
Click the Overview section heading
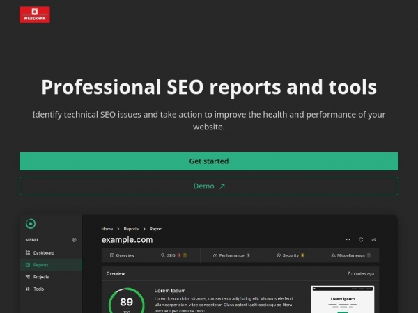116,273
